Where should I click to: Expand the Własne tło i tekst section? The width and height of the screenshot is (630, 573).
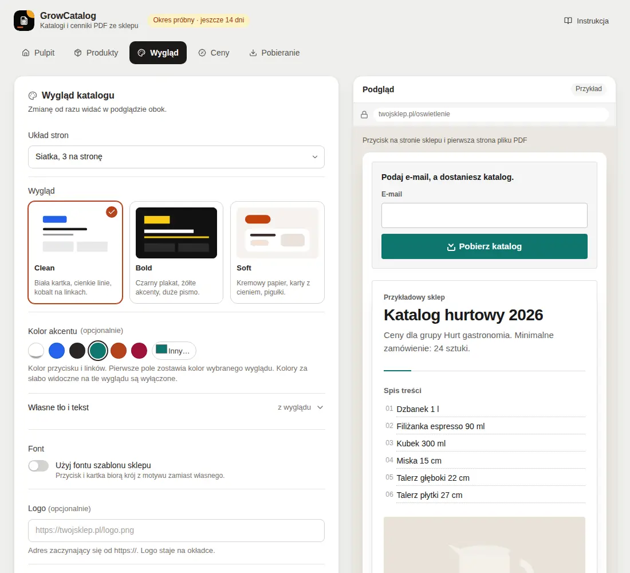coord(176,407)
